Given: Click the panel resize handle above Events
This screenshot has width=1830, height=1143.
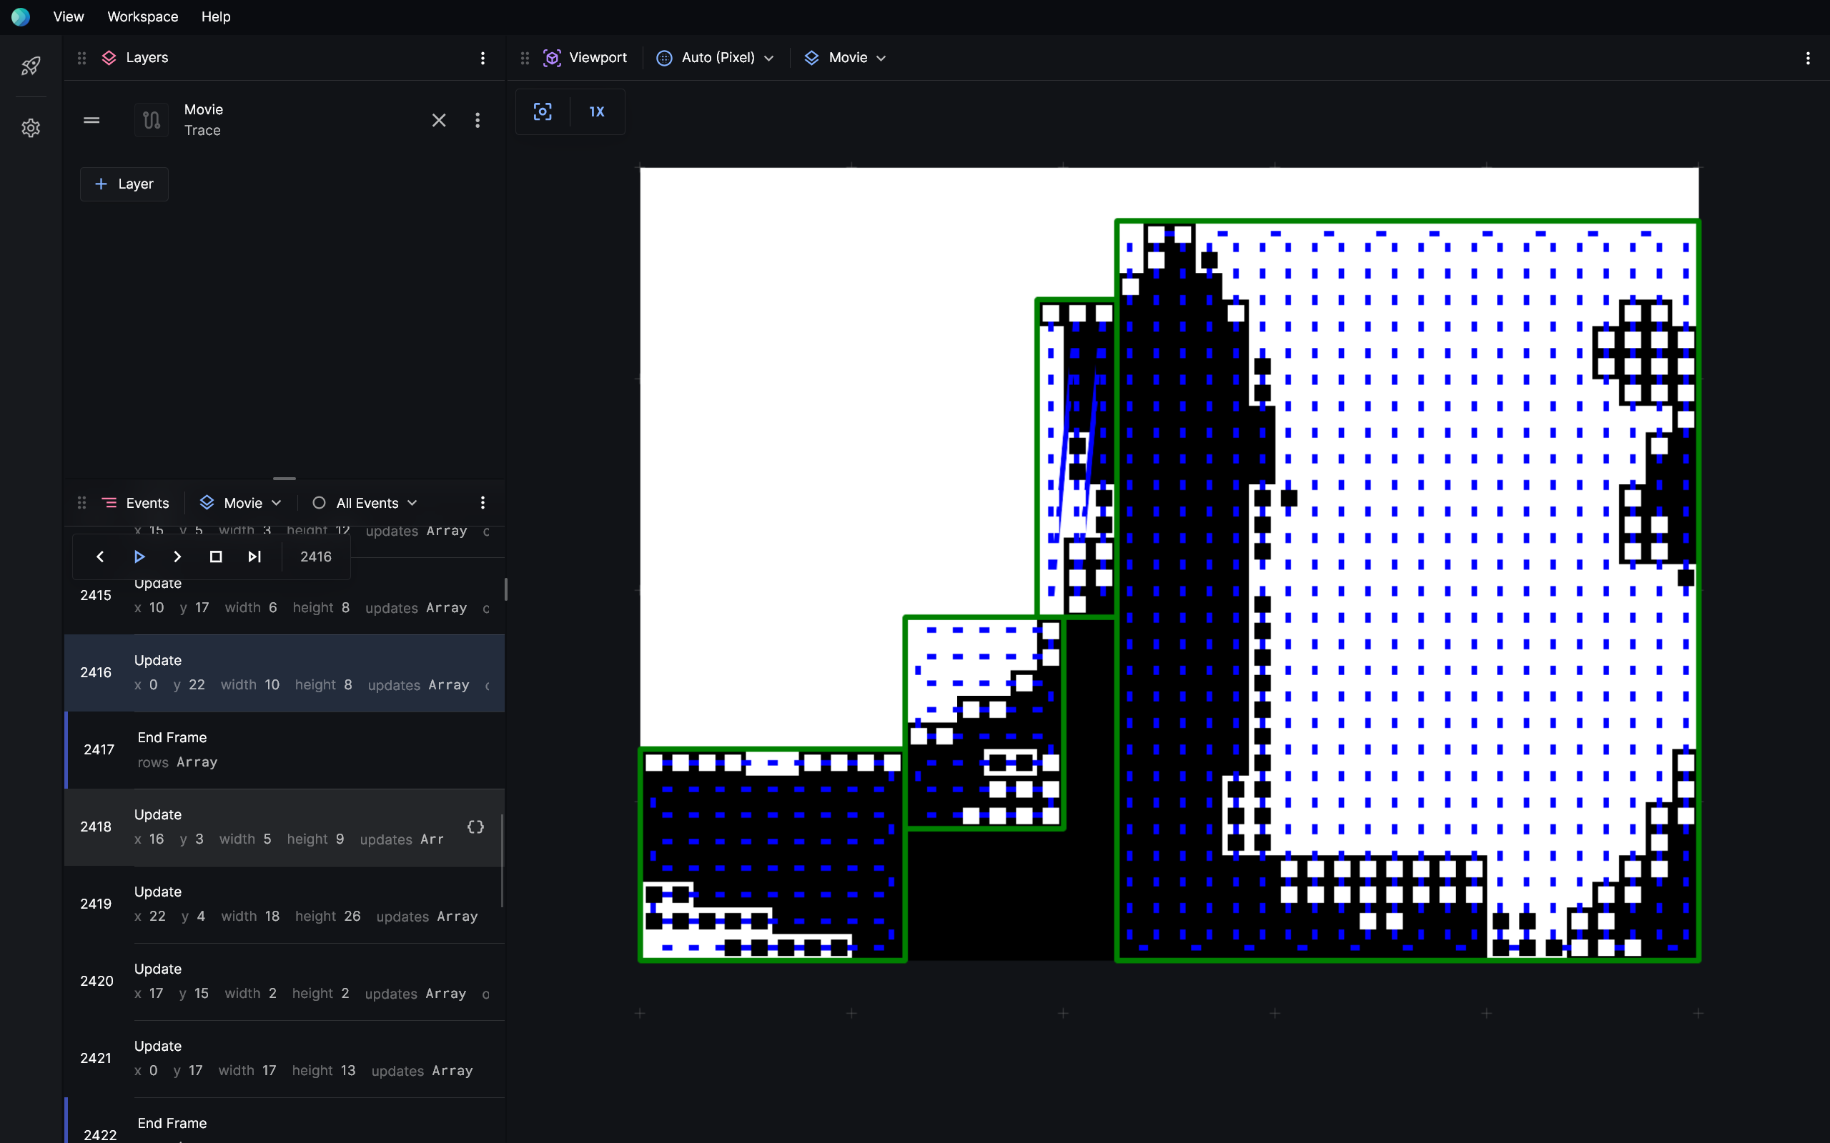Looking at the screenshot, I should 285,479.
